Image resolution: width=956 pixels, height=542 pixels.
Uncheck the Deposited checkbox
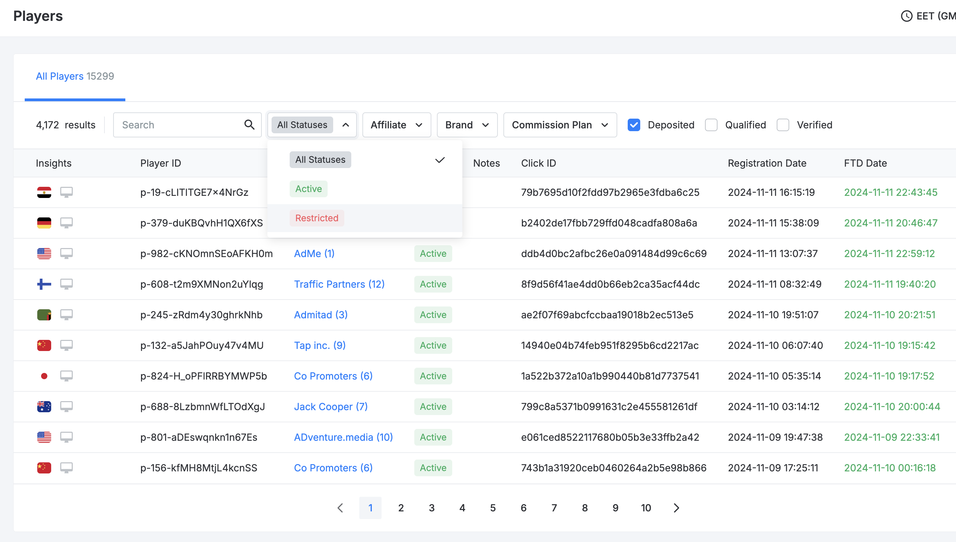tap(634, 125)
